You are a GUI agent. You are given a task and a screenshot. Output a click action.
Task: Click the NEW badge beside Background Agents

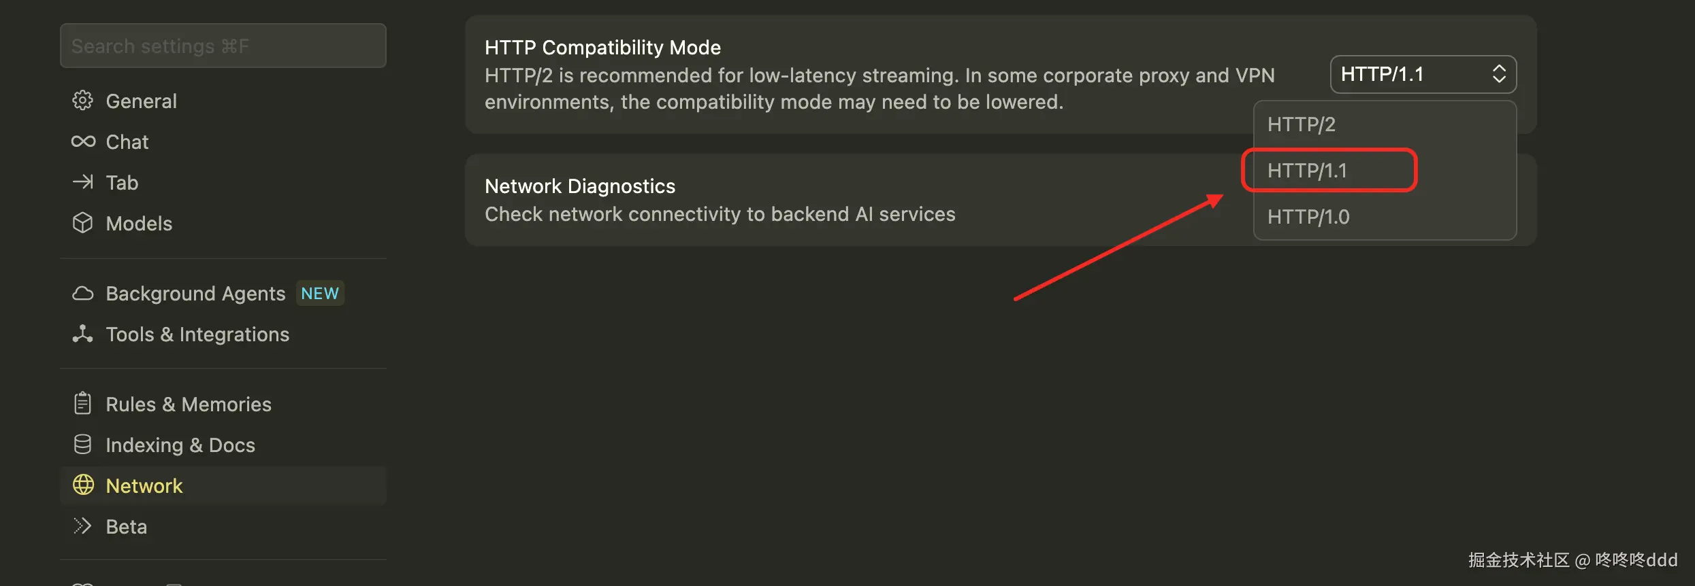(x=320, y=293)
